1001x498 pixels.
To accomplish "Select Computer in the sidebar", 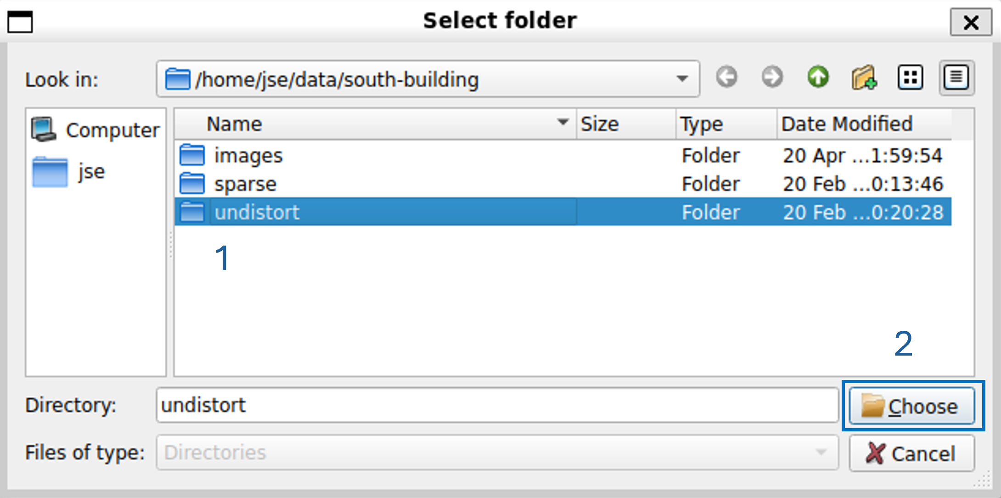I will 96,130.
